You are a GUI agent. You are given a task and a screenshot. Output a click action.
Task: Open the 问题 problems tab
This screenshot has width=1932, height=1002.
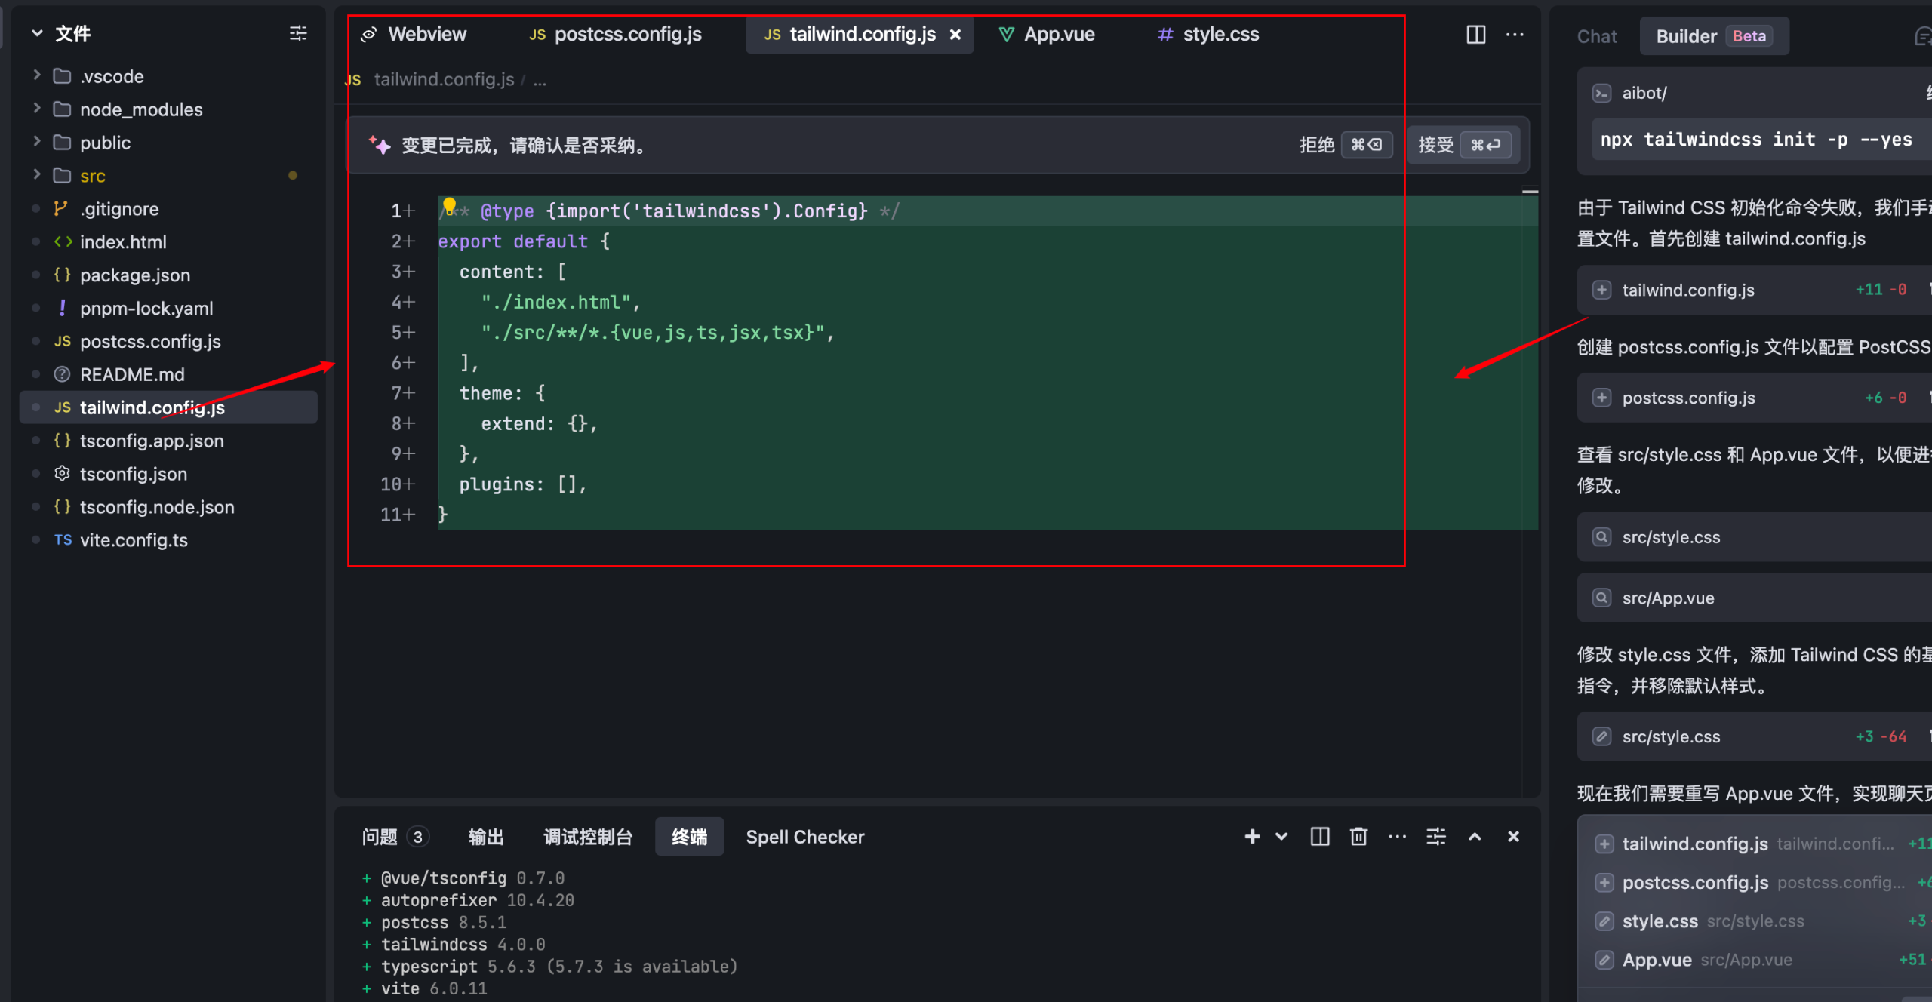pyautogui.click(x=380, y=837)
